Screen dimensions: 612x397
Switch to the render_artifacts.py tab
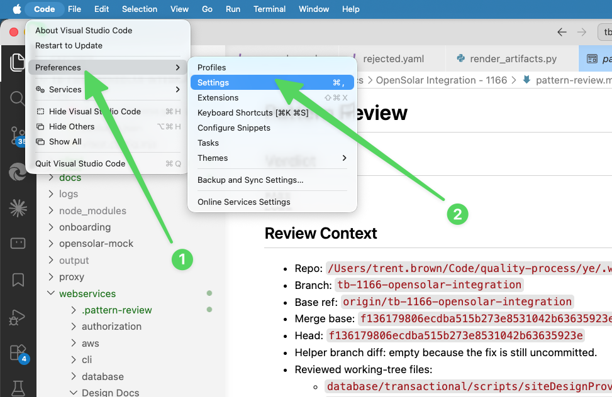512,58
